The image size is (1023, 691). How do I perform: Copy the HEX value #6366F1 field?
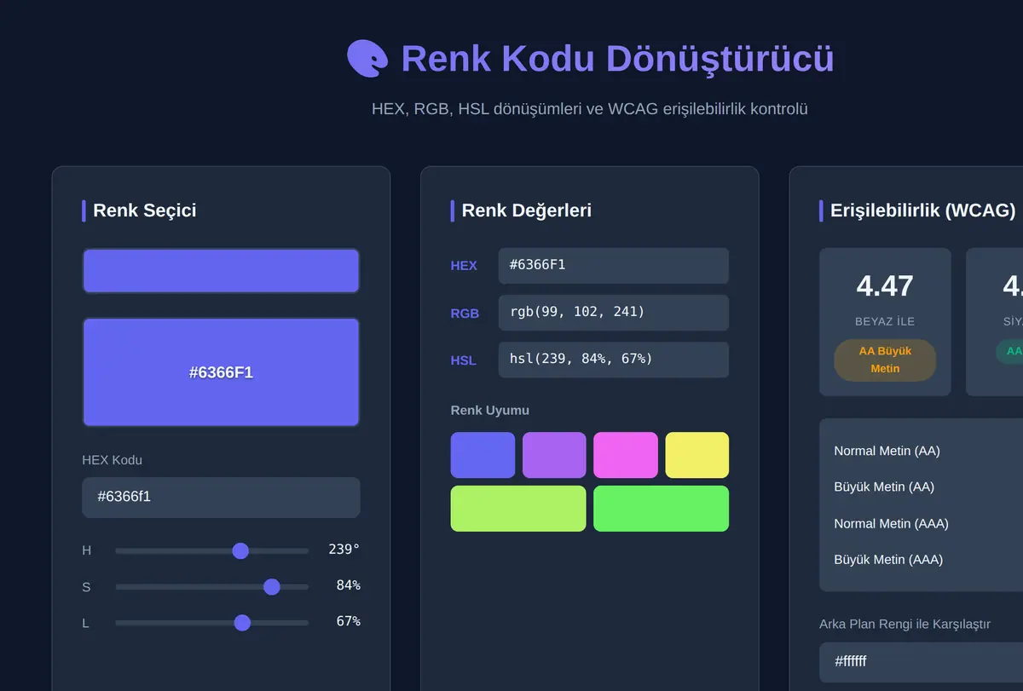coord(614,266)
